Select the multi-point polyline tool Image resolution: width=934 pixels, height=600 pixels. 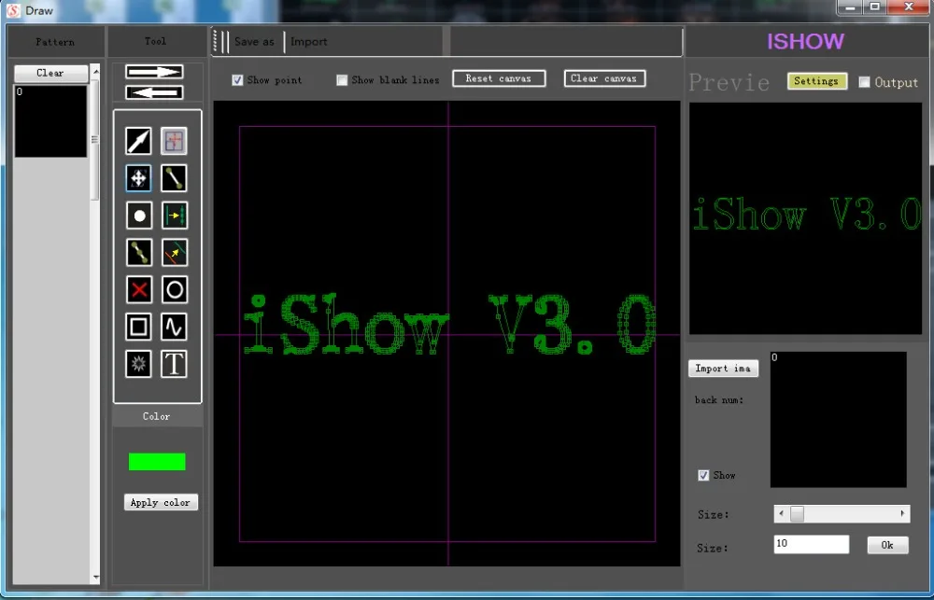point(138,252)
